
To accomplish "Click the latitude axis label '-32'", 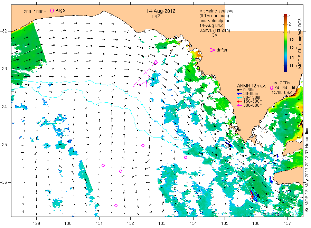I will point(3,31).
